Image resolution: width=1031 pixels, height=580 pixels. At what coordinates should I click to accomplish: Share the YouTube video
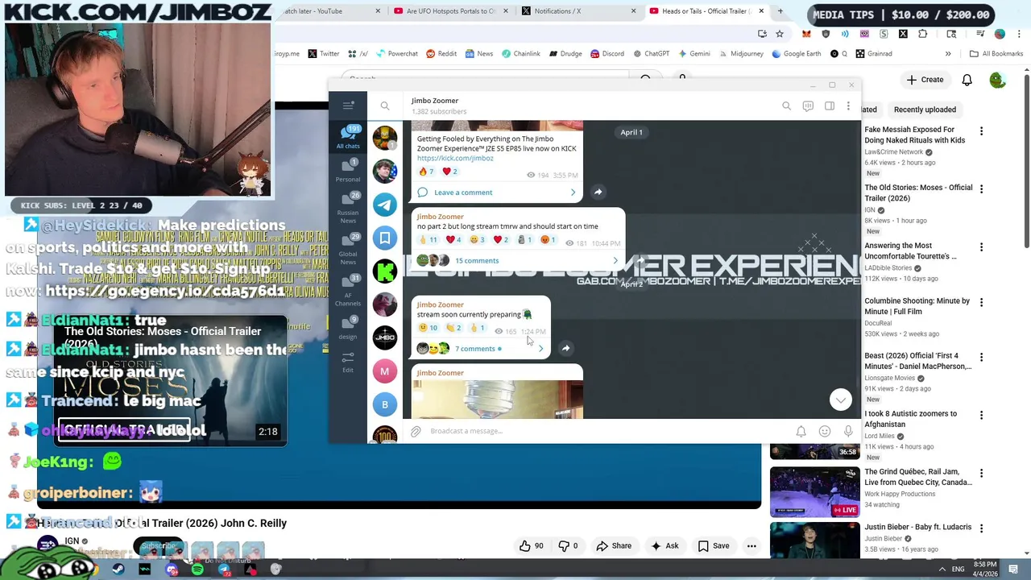(614, 546)
